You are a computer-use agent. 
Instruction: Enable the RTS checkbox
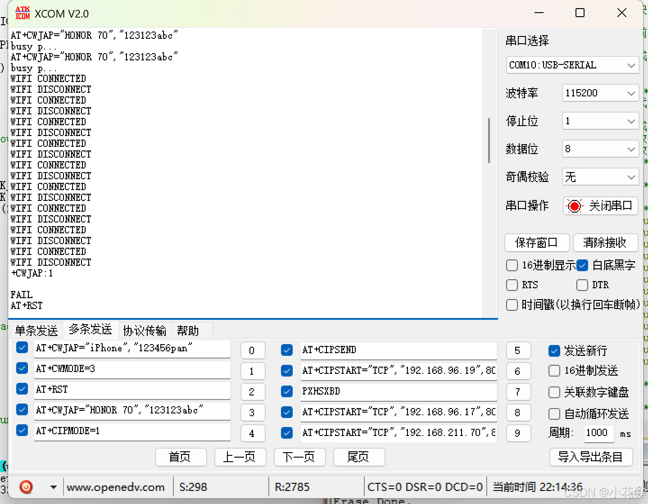pyautogui.click(x=512, y=285)
